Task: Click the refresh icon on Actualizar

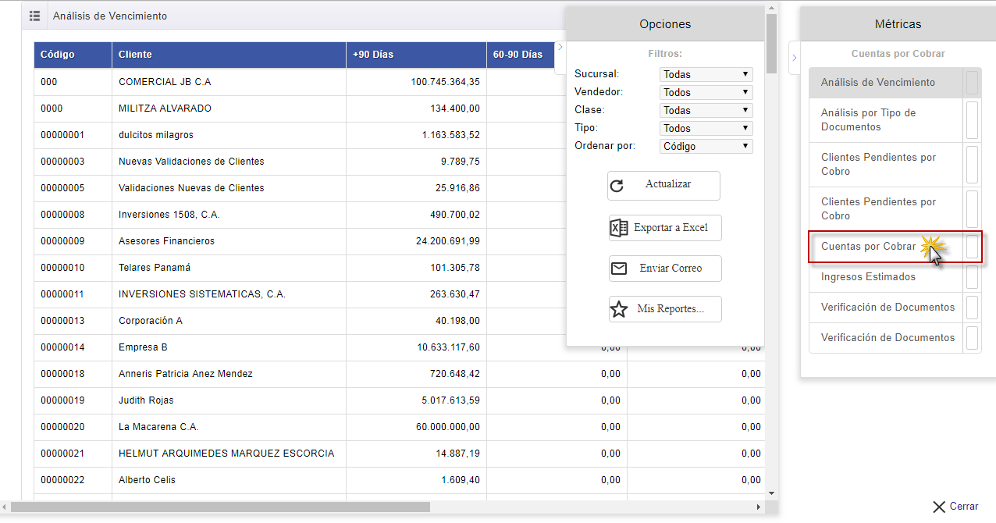Action: pyautogui.click(x=617, y=186)
